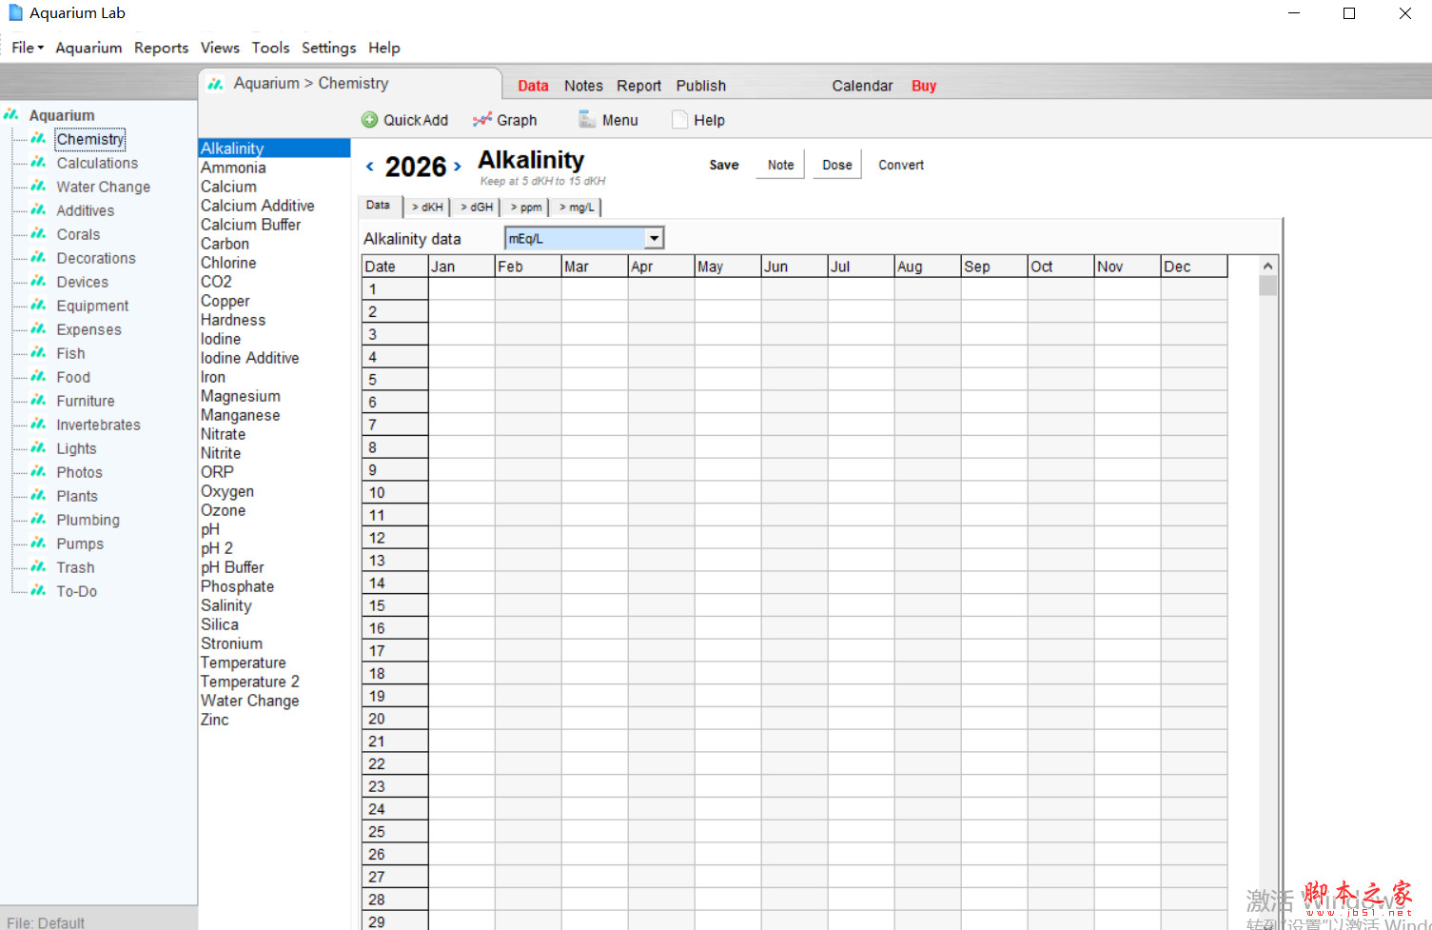Click the Menu toolbar icon
The height and width of the screenshot is (930, 1432).
587,120
